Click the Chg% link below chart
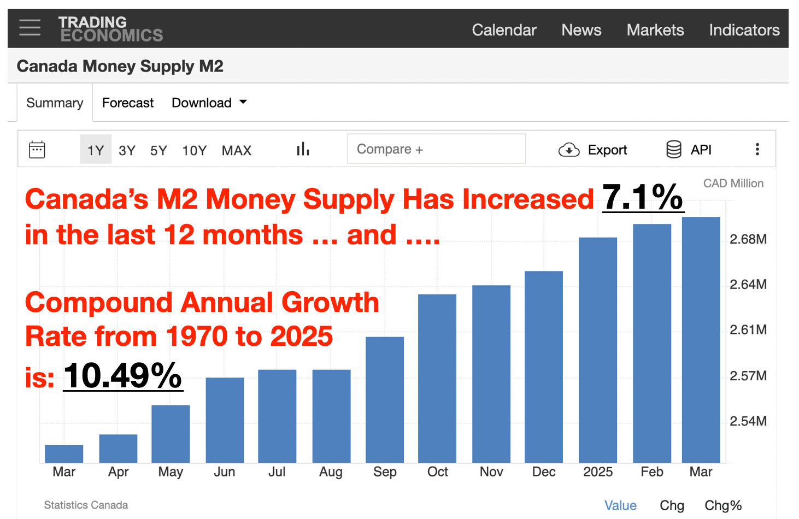Image resolution: width=799 pixels, height=519 pixels. (x=722, y=505)
